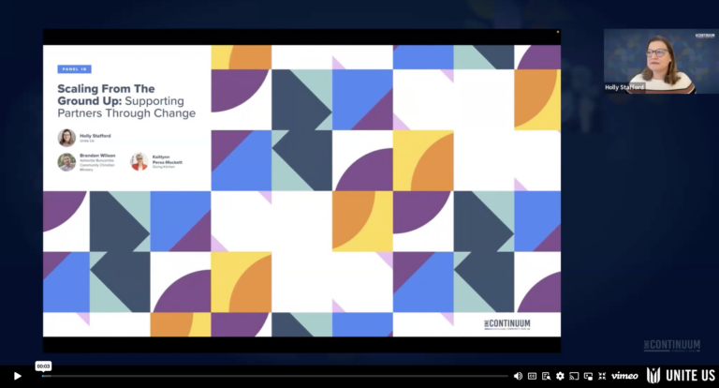Click the 00:03 timestamp tooltip
Screen dimensions: 719x388
click(44, 366)
